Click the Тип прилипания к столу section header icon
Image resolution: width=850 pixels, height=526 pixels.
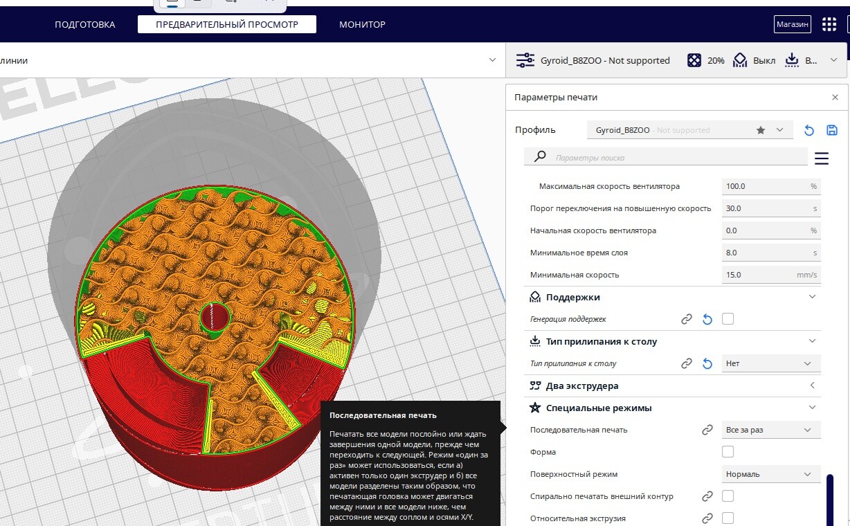[535, 341]
